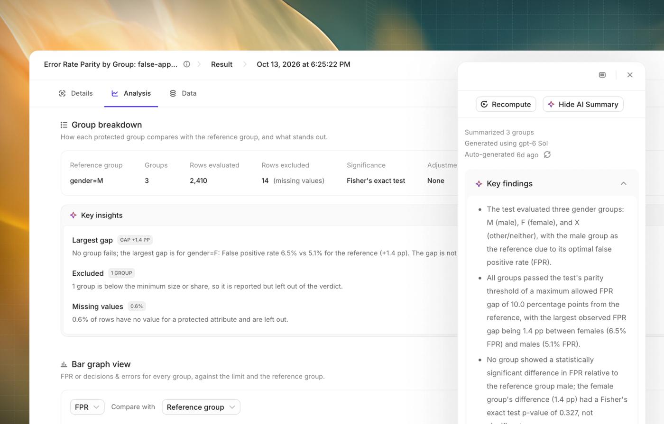Click the 1 GROUP badge beside Excluded
This screenshot has width=664, height=424.
(x=121, y=273)
